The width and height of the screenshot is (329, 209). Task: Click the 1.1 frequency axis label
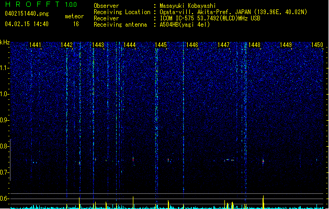(x=4, y=68)
